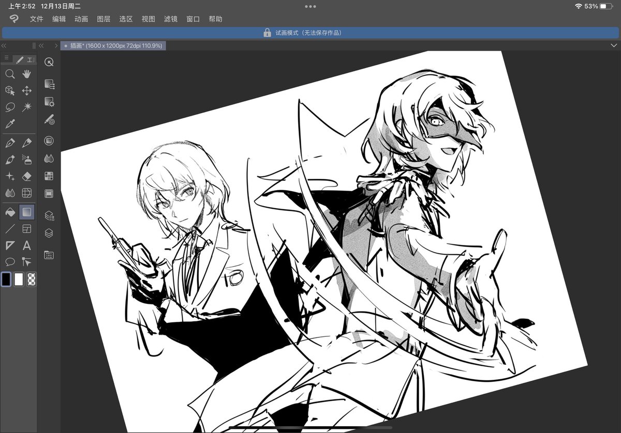This screenshot has width=621, height=433.
Task: Select the highlighted Gradient tool
Action: pos(27,211)
